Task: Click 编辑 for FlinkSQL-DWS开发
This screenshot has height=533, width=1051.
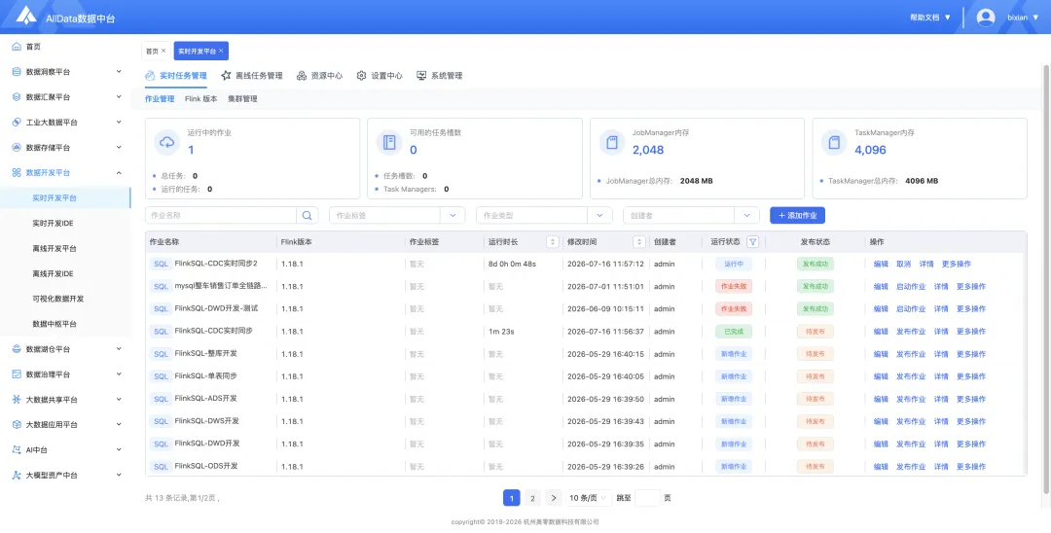Action: tap(881, 421)
